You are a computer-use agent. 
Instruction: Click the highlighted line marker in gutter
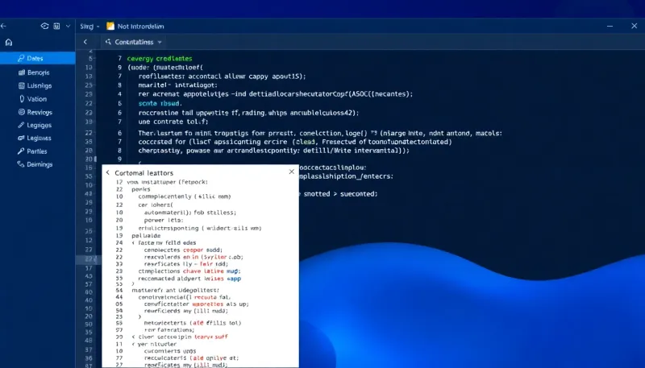pyautogui.click(x=89, y=259)
